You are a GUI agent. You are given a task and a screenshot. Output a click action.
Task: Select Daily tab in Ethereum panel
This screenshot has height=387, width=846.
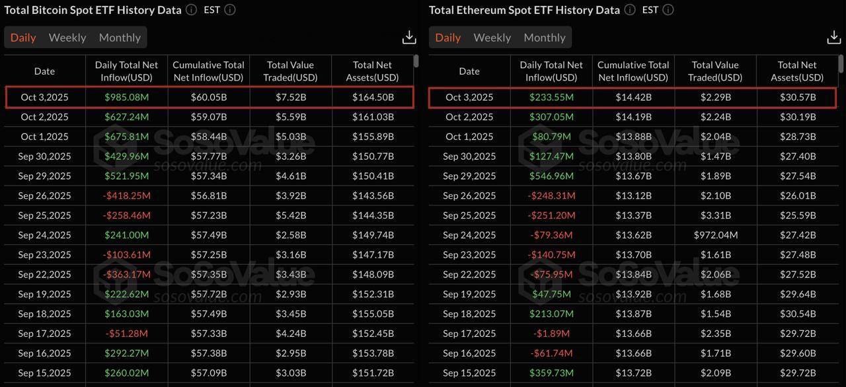click(x=448, y=38)
